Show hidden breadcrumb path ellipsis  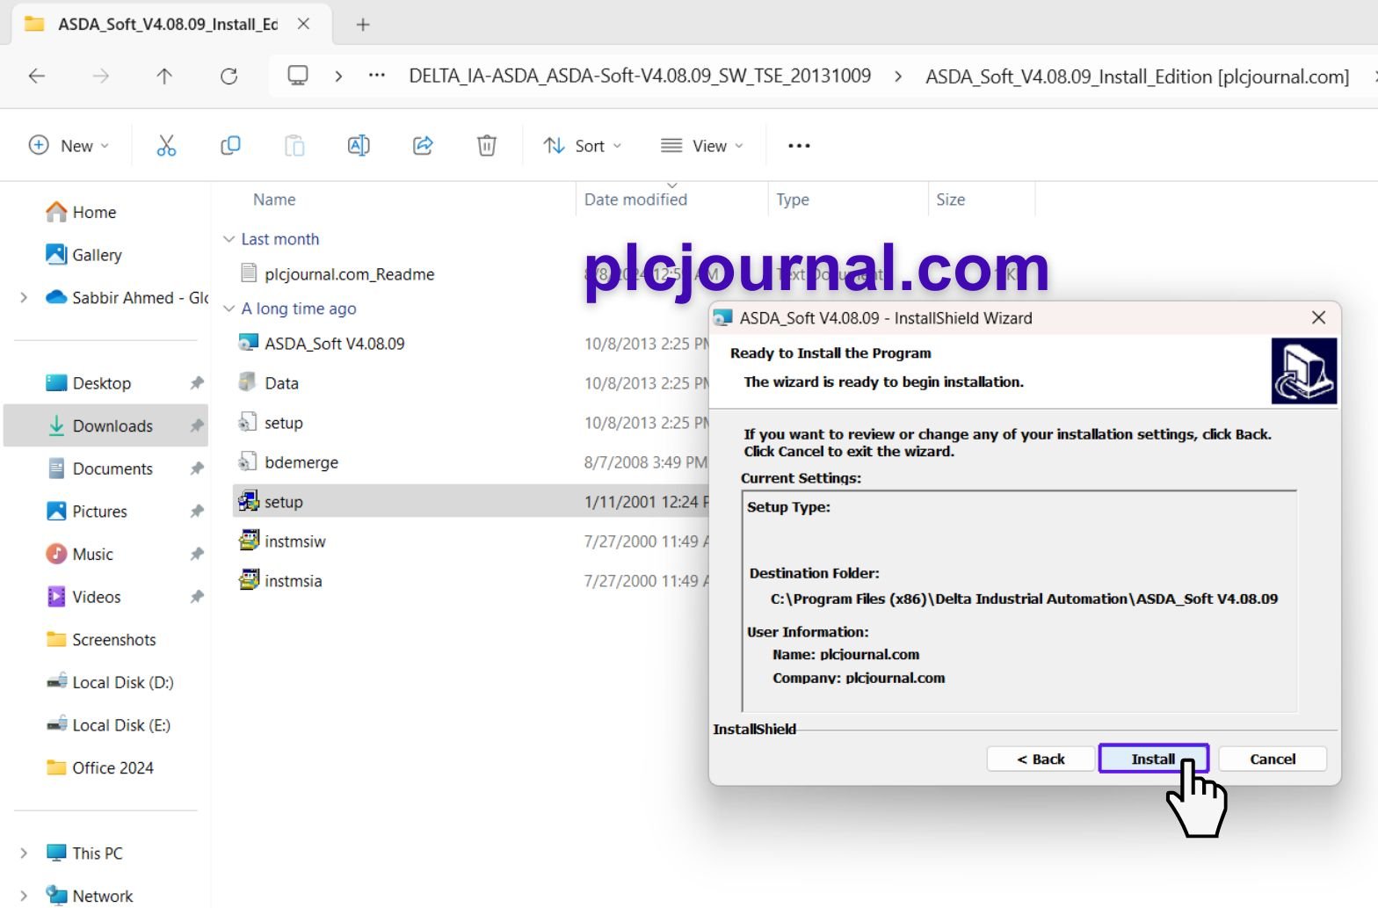point(377,76)
